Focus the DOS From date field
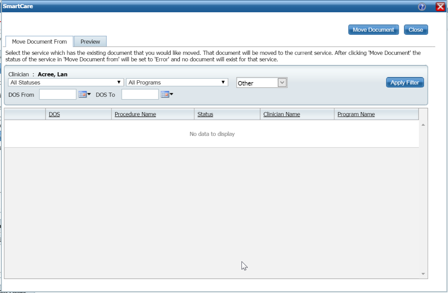448x293 pixels. (x=58, y=94)
